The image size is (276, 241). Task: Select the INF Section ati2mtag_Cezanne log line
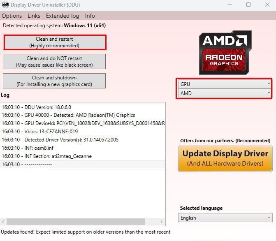coord(47,156)
